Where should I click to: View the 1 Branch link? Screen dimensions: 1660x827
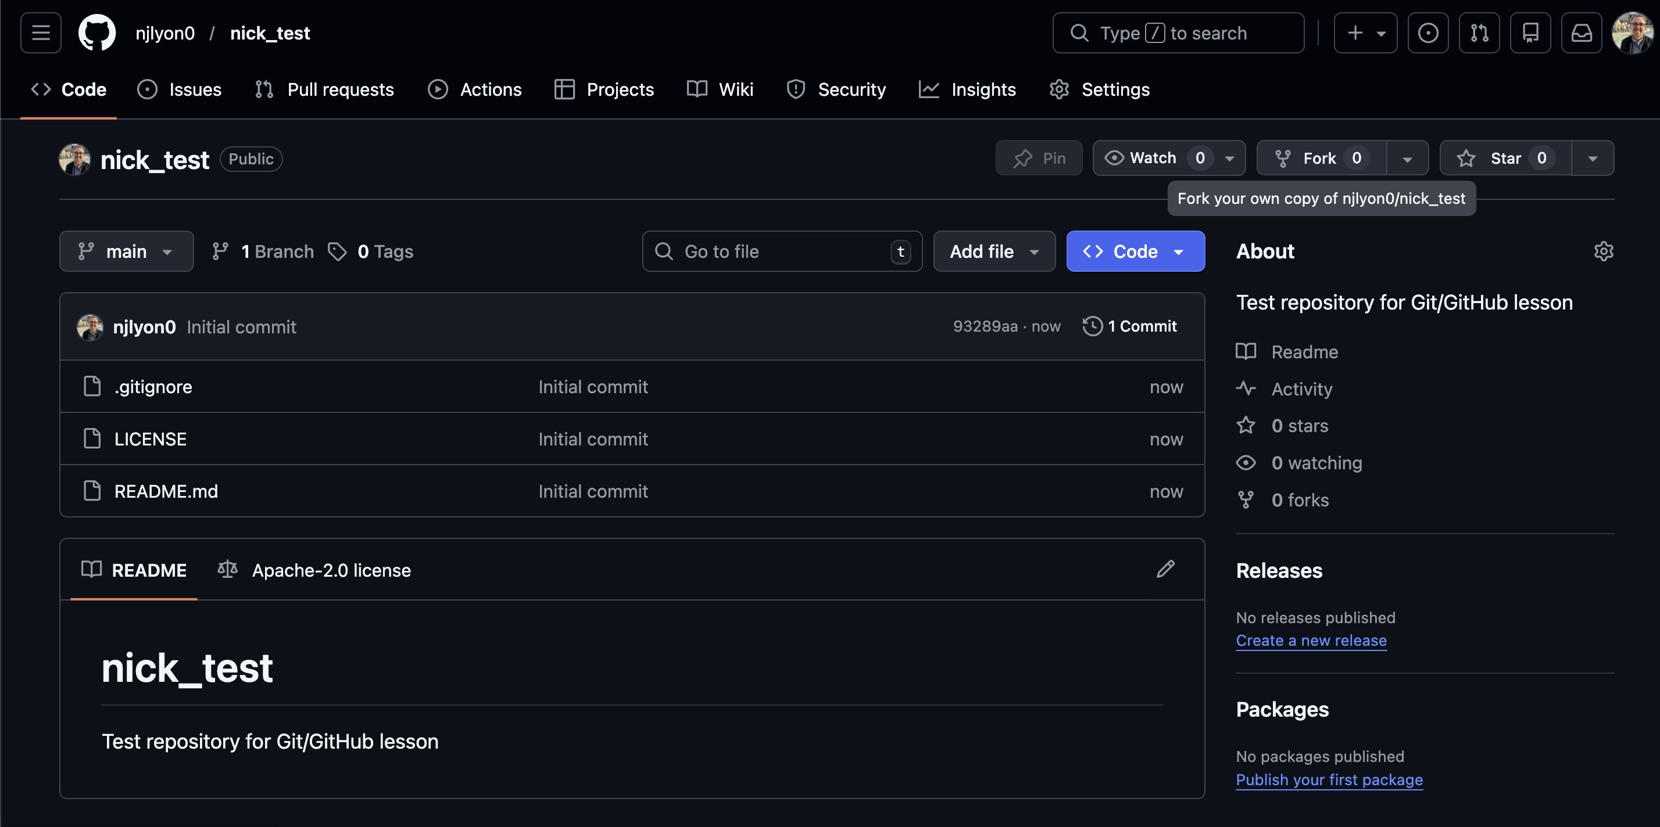(x=263, y=251)
